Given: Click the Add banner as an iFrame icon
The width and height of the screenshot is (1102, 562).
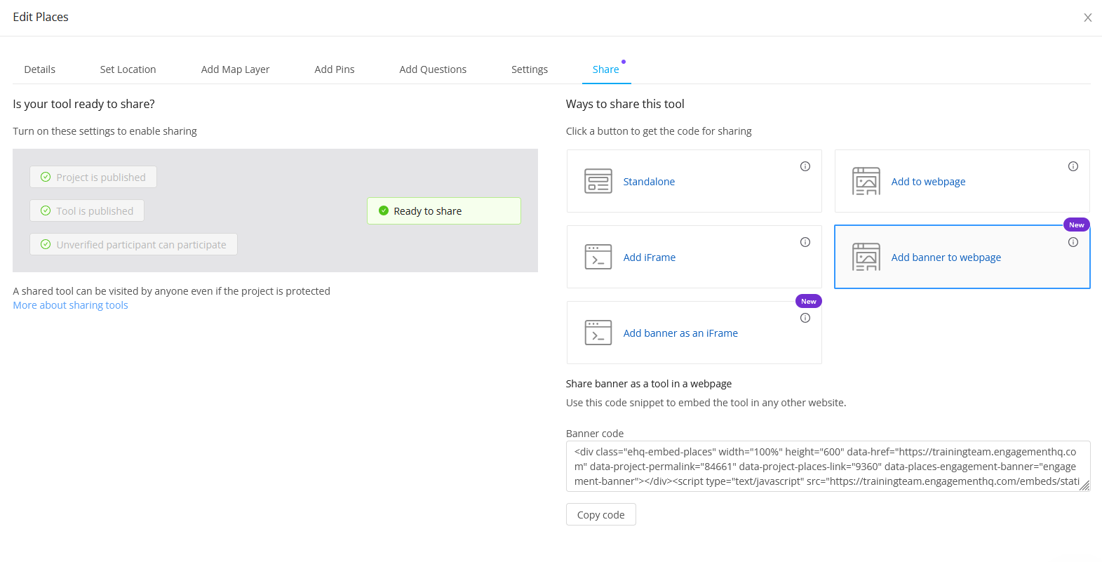Looking at the screenshot, I should 598,333.
